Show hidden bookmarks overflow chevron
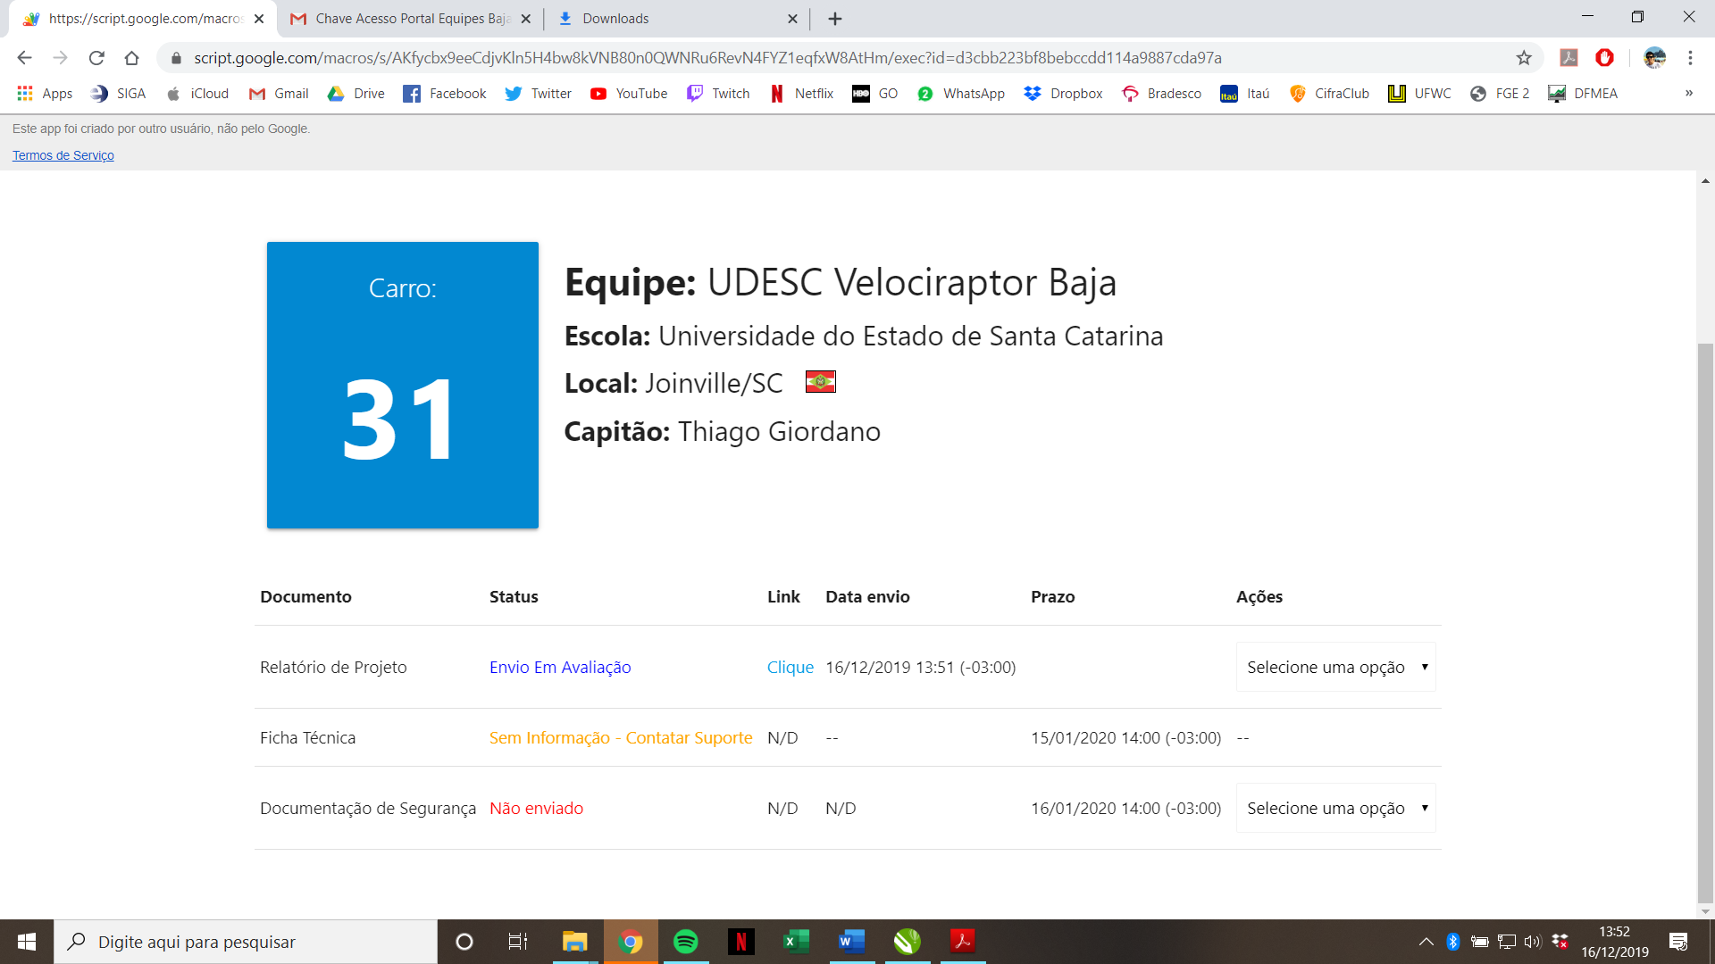The width and height of the screenshot is (1715, 964). pyautogui.click(x=1688, y=94)
